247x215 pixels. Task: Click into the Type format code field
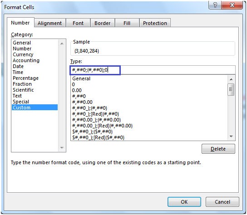pos(153,70)
